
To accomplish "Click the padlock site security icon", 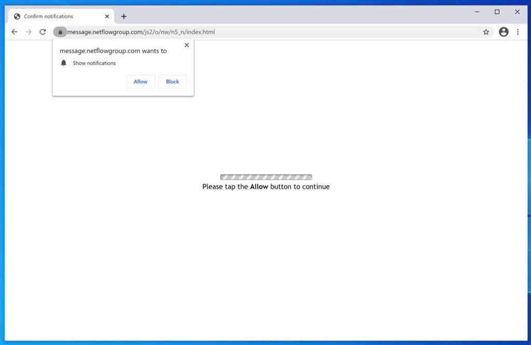I will tap(60, 32).
